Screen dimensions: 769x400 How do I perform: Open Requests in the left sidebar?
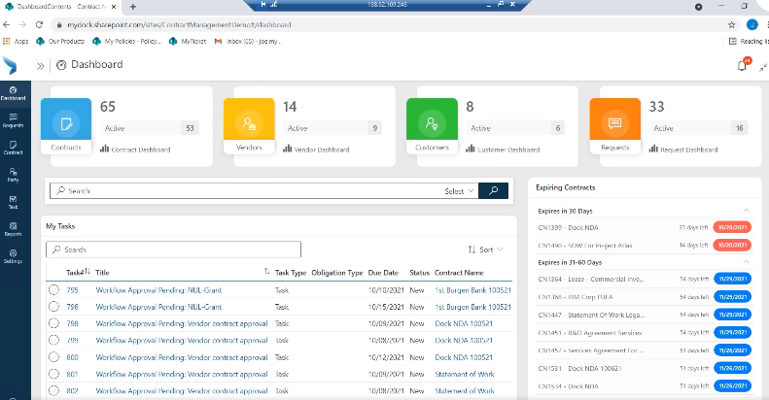(13, 119)
